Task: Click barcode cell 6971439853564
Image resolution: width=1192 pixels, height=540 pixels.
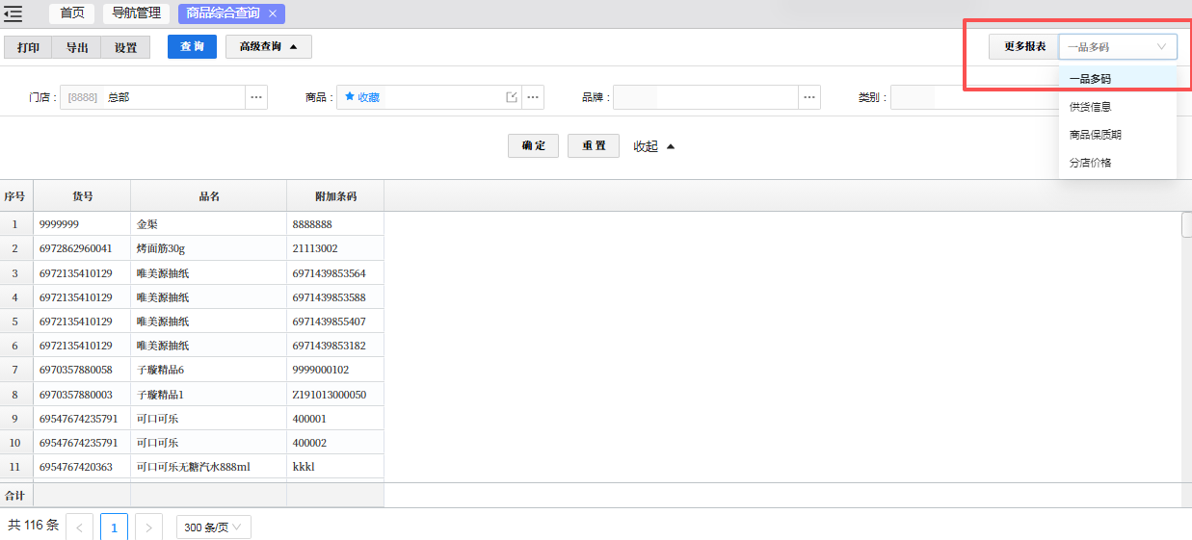Action: [335, 273]
